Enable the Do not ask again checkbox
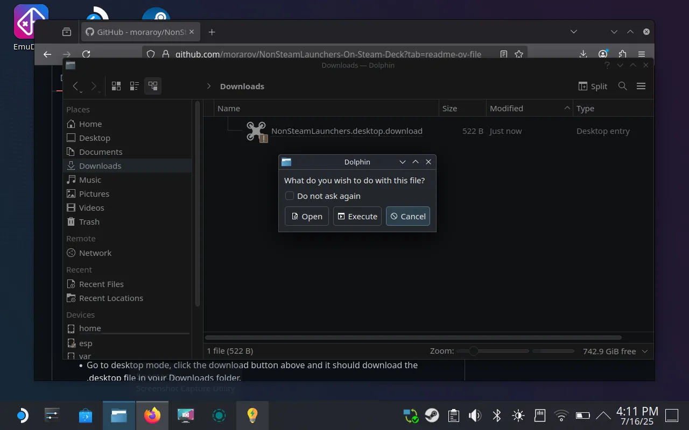The height and width of the screenshot is (430, 689). coord(290,196)
